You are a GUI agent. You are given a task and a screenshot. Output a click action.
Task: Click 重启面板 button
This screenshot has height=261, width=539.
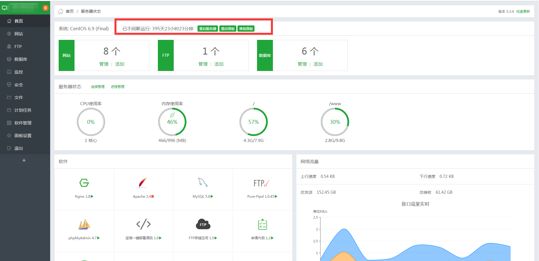coord(228,29)
